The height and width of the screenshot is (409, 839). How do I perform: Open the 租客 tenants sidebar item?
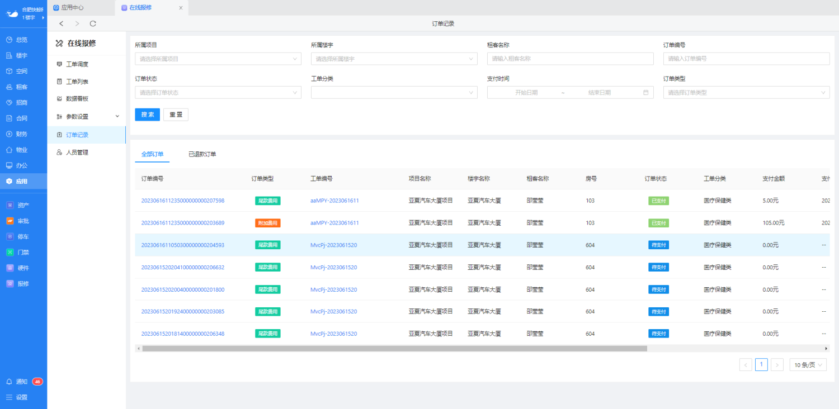(x=23, y=87)
